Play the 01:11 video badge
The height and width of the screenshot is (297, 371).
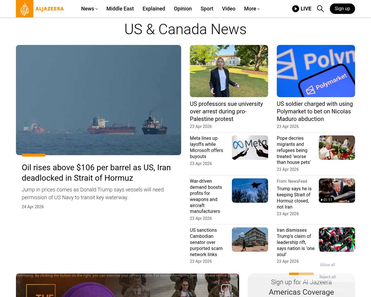coord(326,200)
